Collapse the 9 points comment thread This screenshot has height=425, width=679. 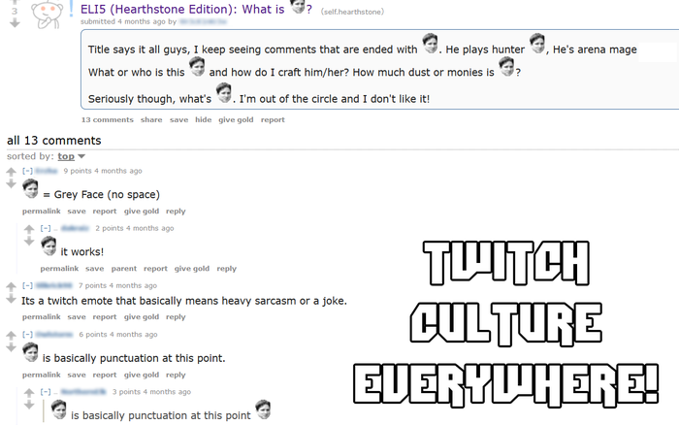pyautogui.click(x=28, y=171)
